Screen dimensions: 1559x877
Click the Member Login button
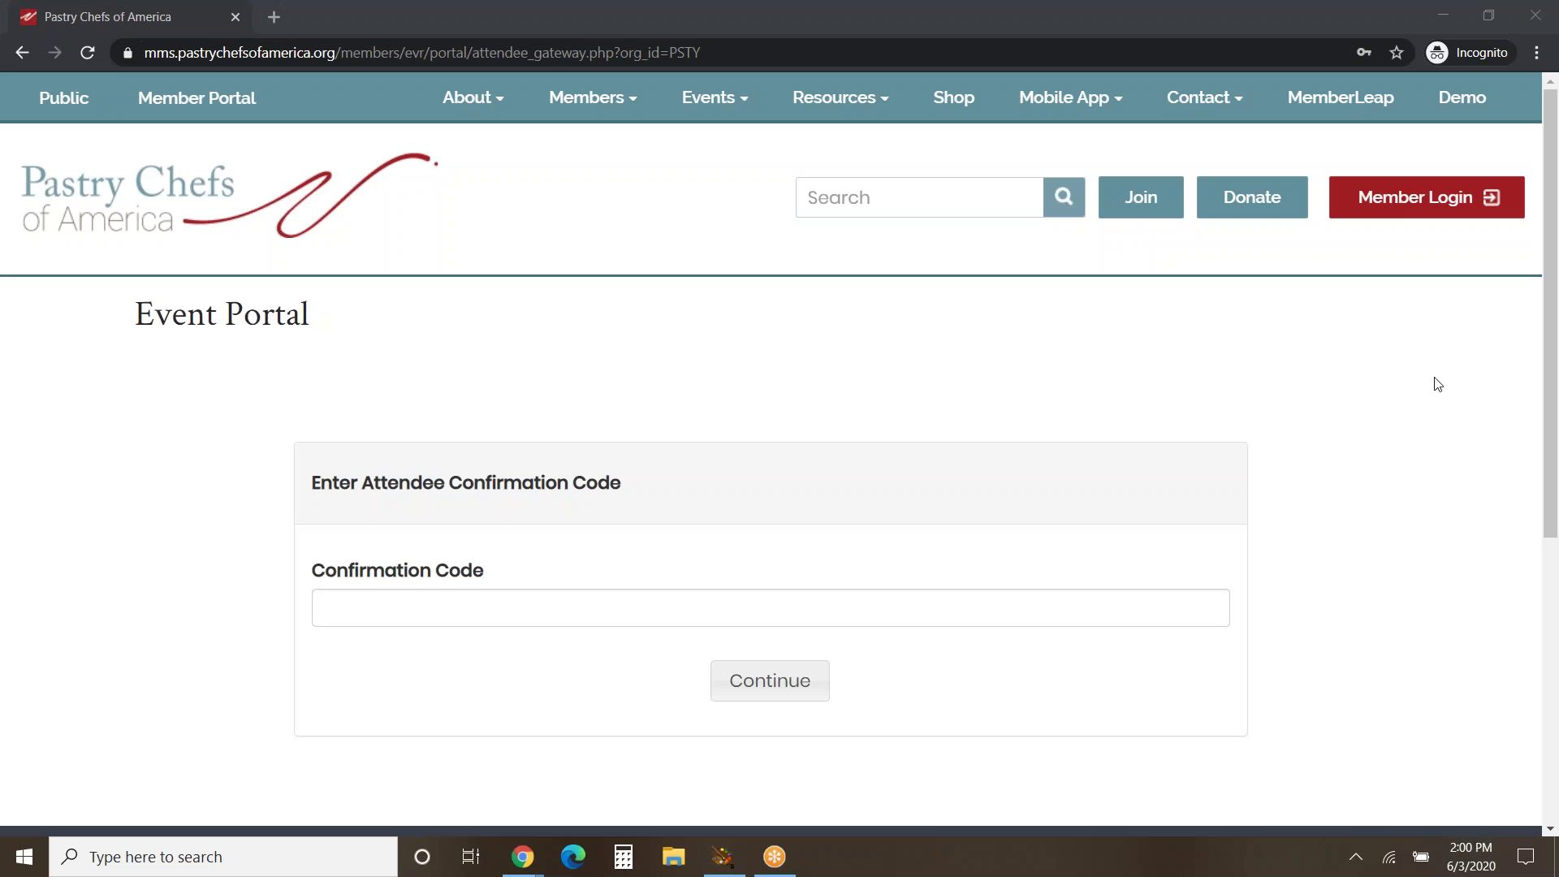point(1427,197)
